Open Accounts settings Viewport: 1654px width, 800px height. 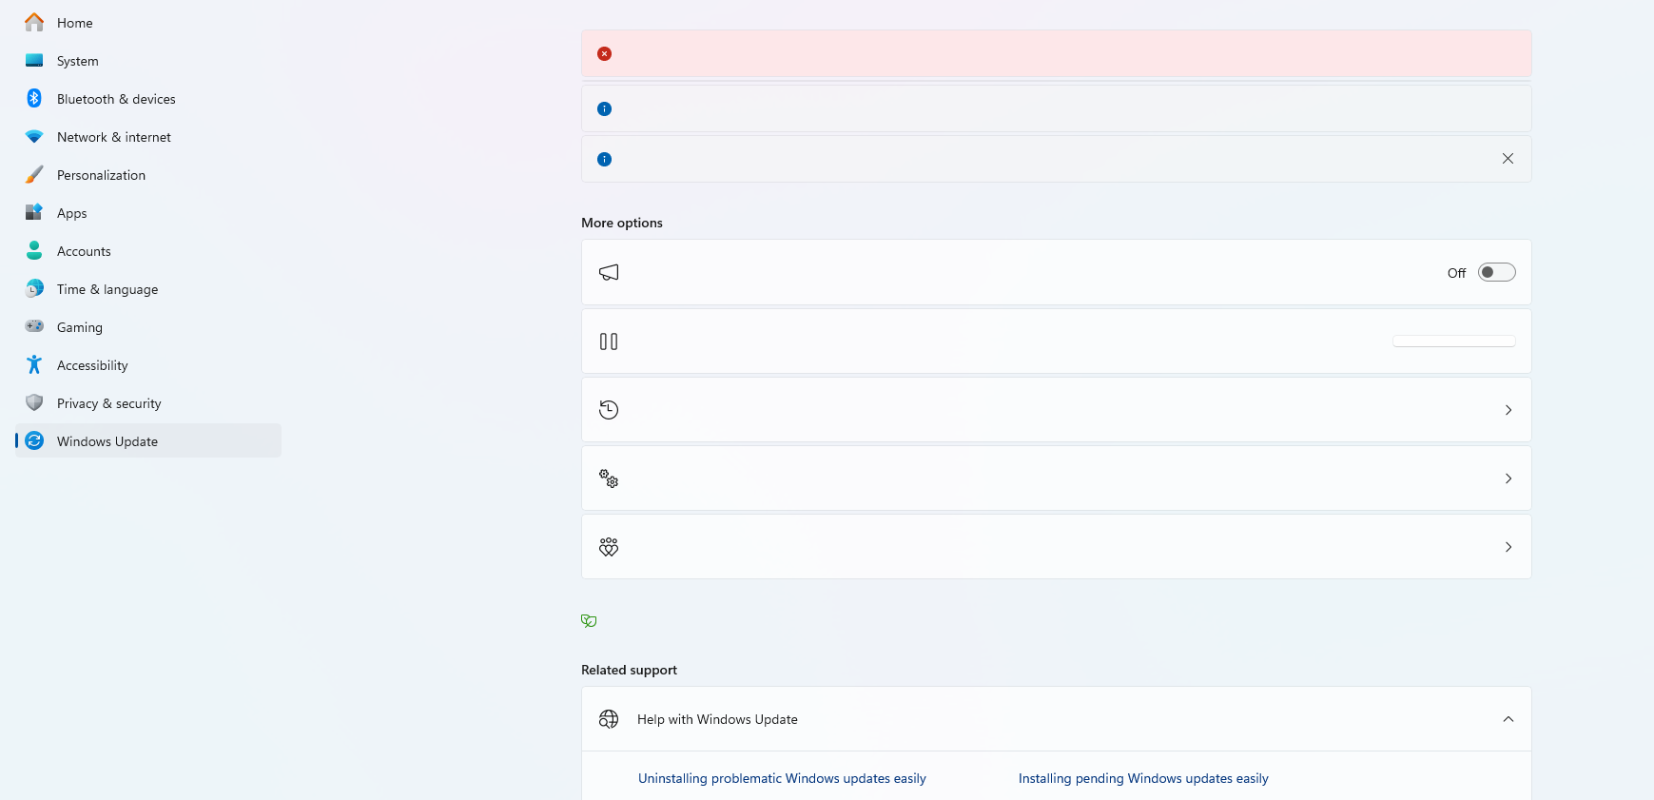pyautogui.click(x=147, y=251)
